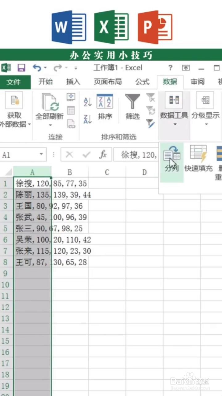Screen dimensions: 222x396
Task: Click the formula bar Cancel X icon
Action: [x=69, y=154]
